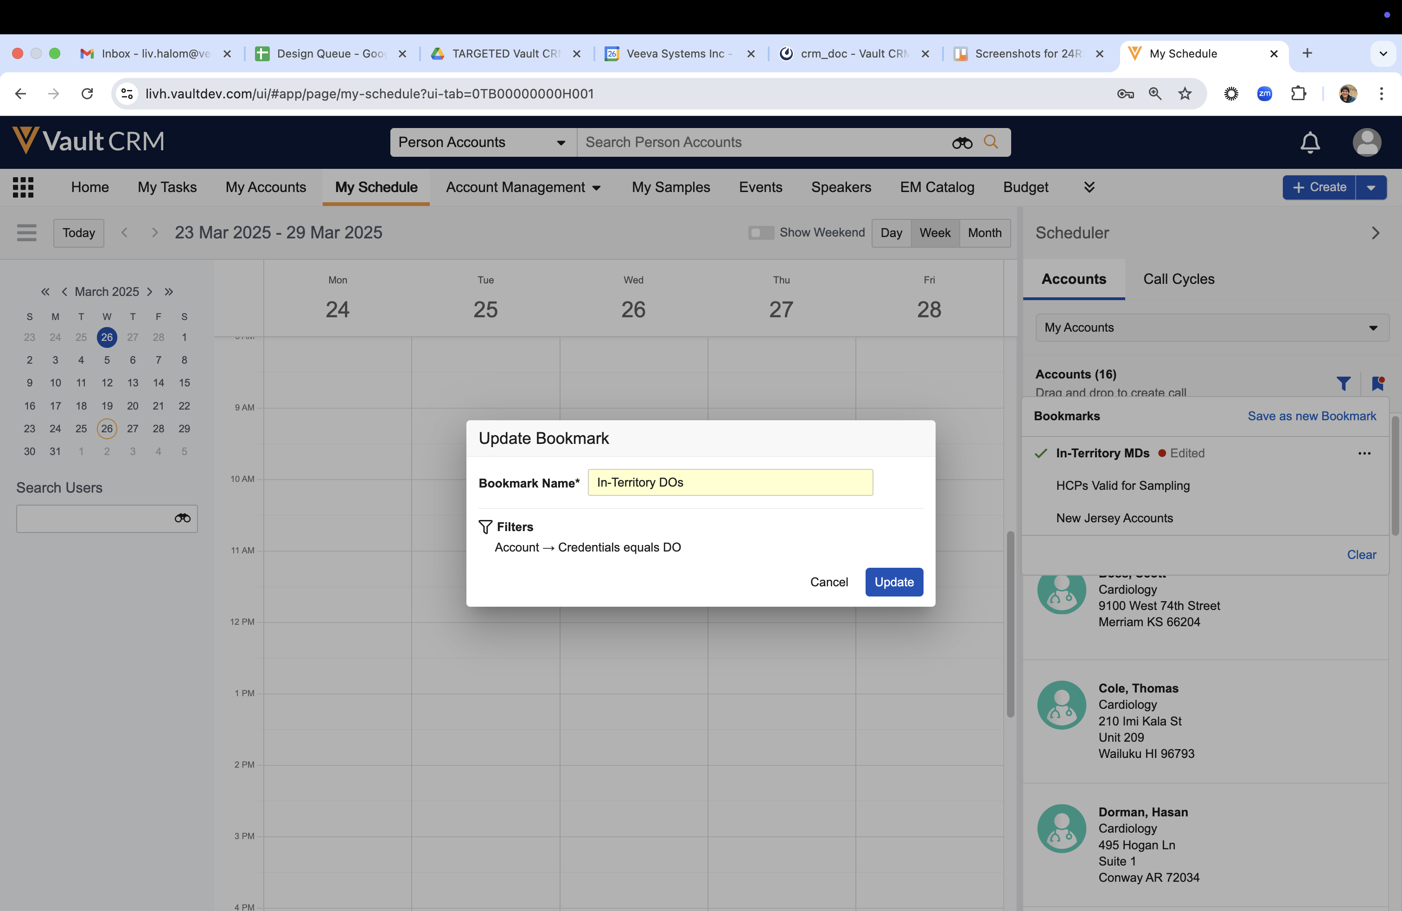Open the hamburger menu beside Today
The image size is (1402, 911).
(x=26, y=233)
